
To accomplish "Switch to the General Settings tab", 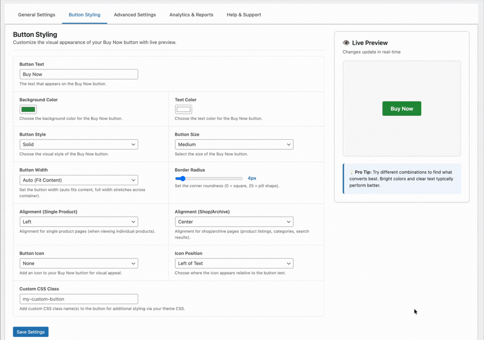I will click(36, 14).
